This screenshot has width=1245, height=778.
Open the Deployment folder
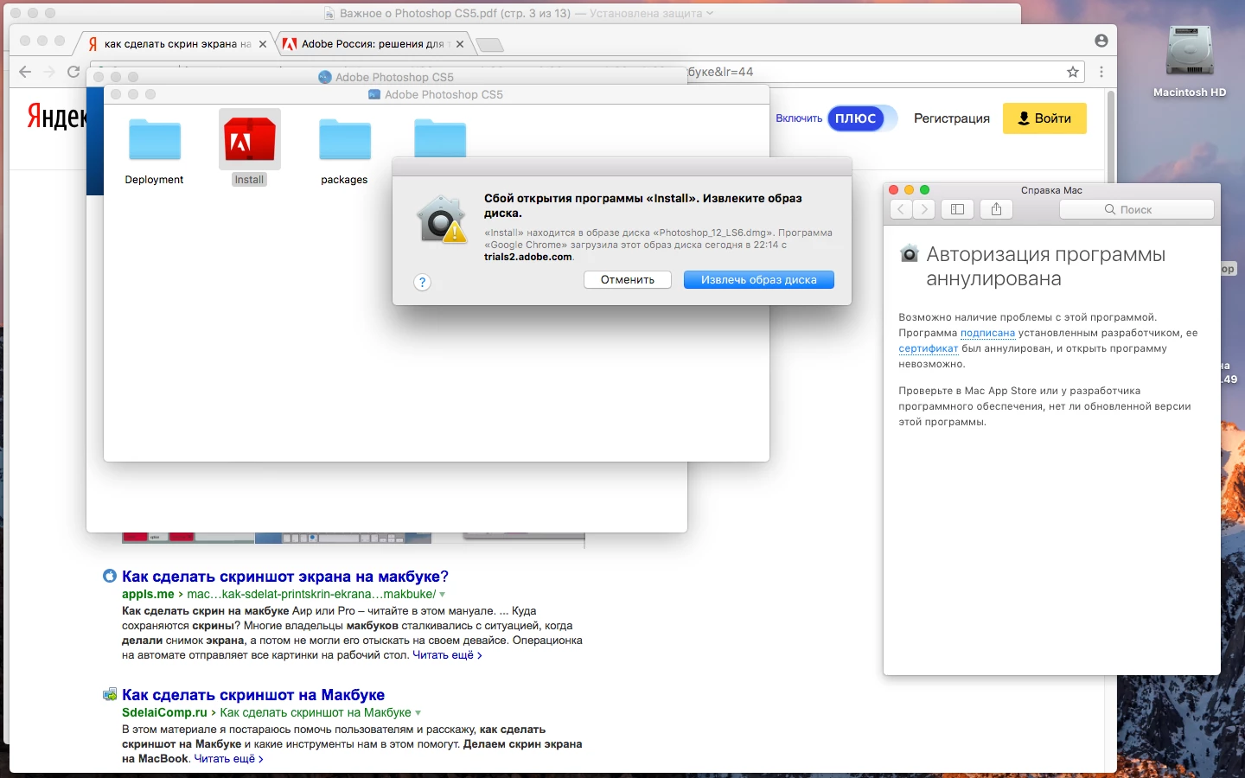click(x=155, y=140)
